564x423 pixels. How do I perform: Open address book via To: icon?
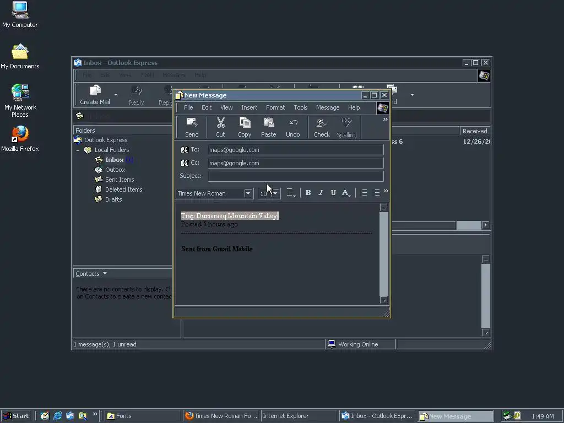[185, 150]
